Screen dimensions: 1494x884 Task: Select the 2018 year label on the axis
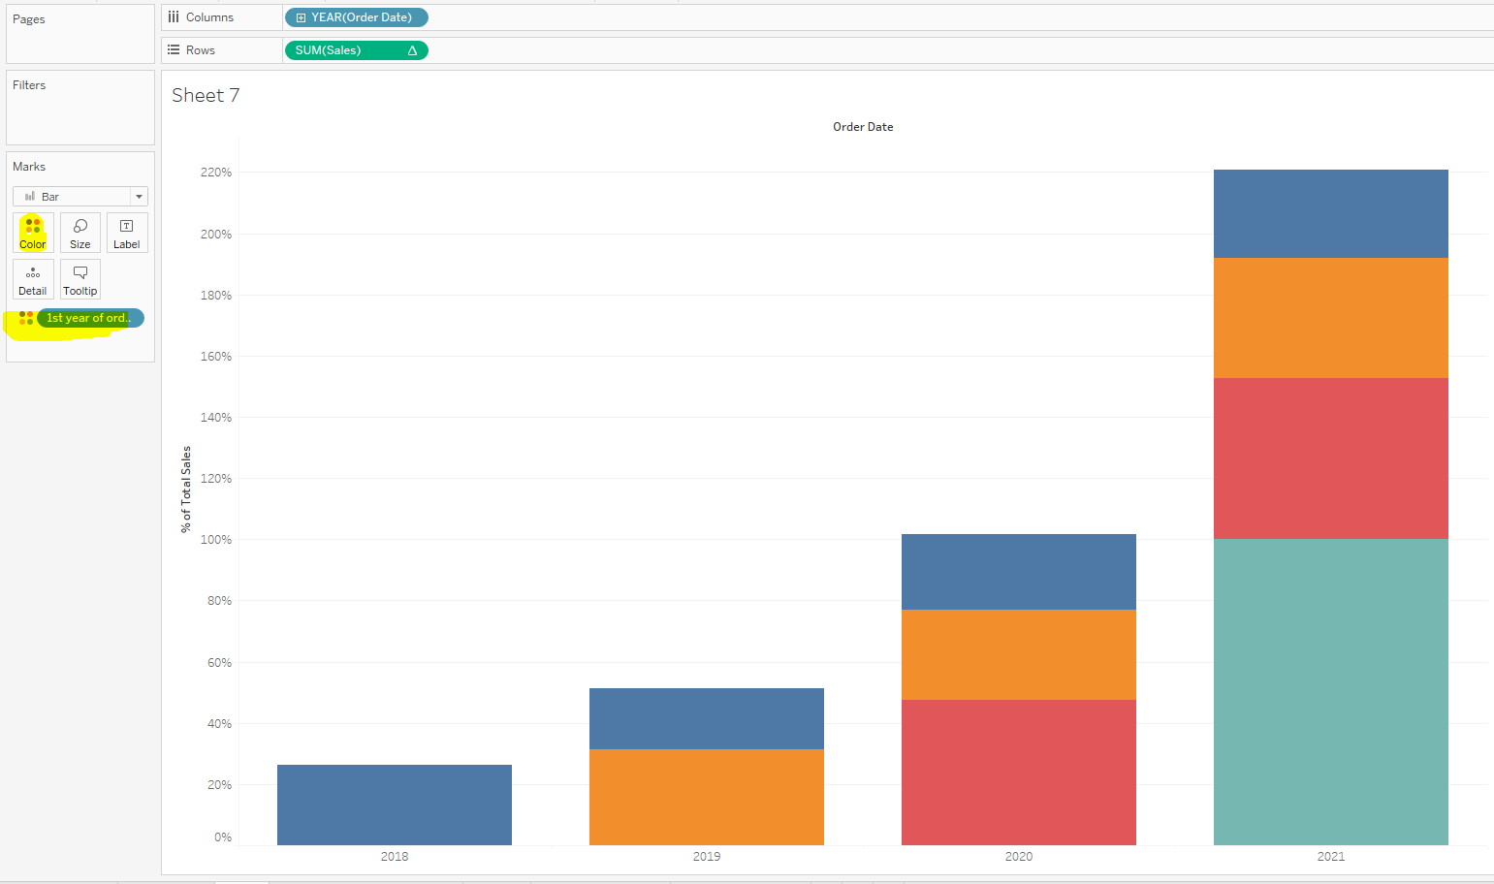(395, 857)
